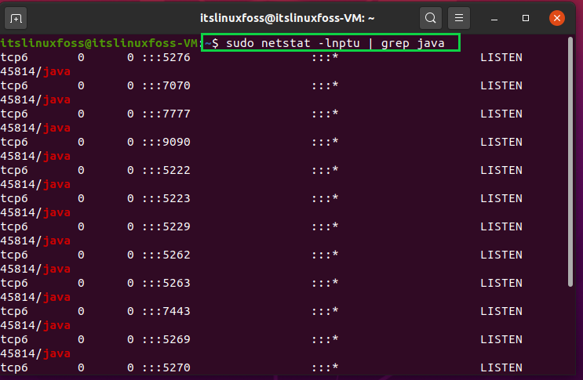Click 45814/java below the 5276 row
Image resolution: width=583 pixels, height=380 pixels.
tap(35, 71)
